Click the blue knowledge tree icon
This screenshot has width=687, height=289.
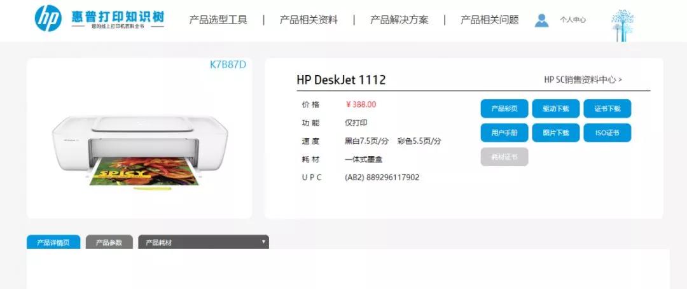point(622,25)
